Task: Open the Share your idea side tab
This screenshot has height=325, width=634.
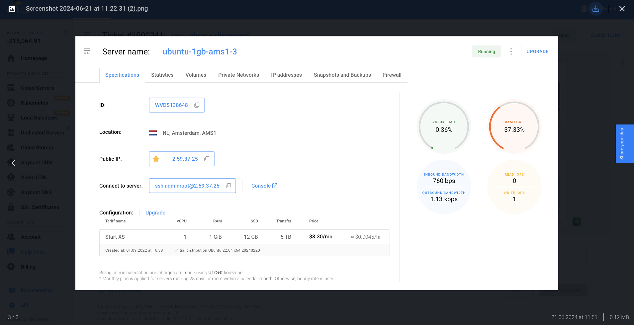Action: point(625,144)
